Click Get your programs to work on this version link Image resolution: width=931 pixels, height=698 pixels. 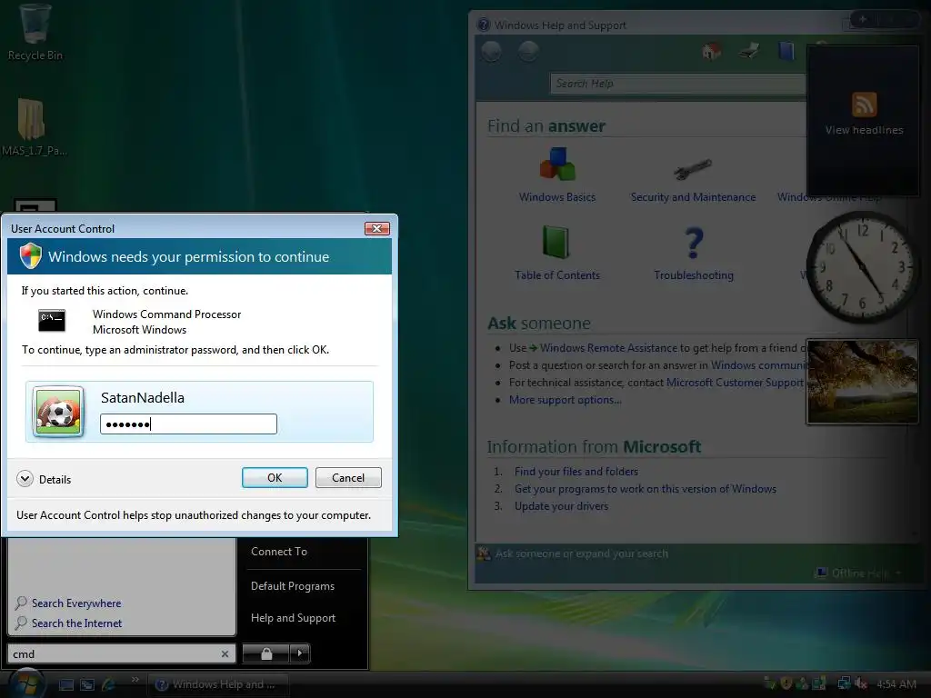[x=646, y=488]
